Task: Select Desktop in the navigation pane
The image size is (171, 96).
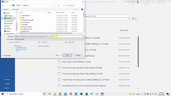Action: 9,18
